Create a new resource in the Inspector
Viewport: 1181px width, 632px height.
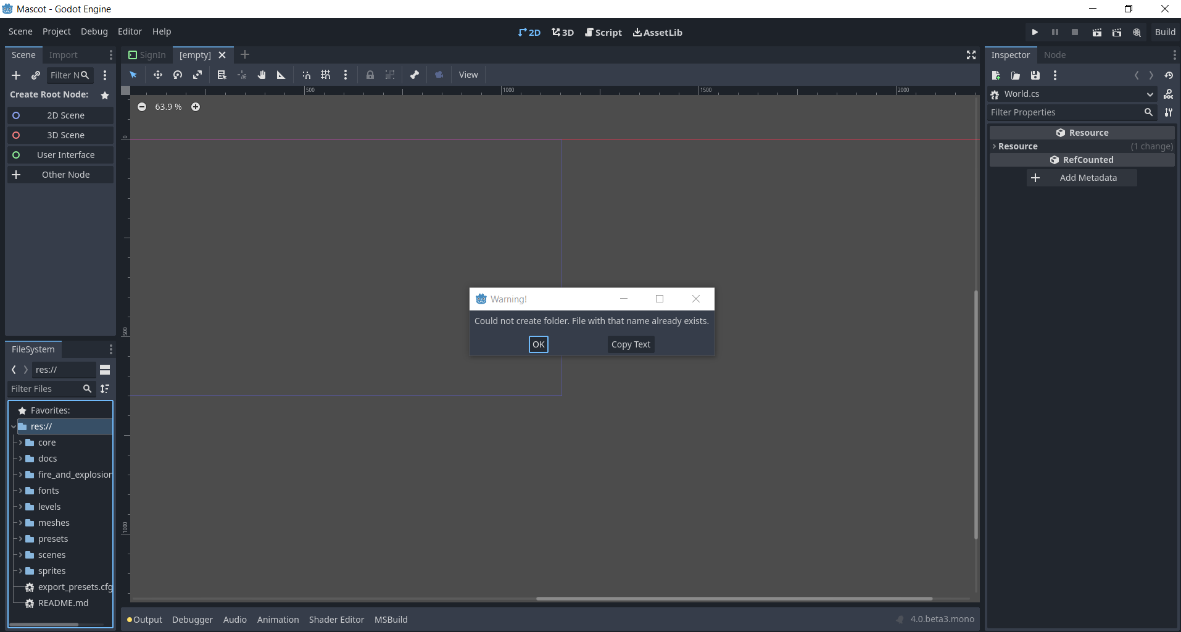click(995, 75)
